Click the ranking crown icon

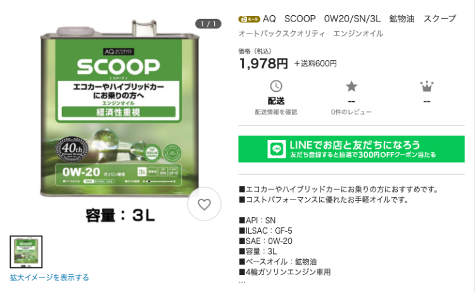pos(426,86)
